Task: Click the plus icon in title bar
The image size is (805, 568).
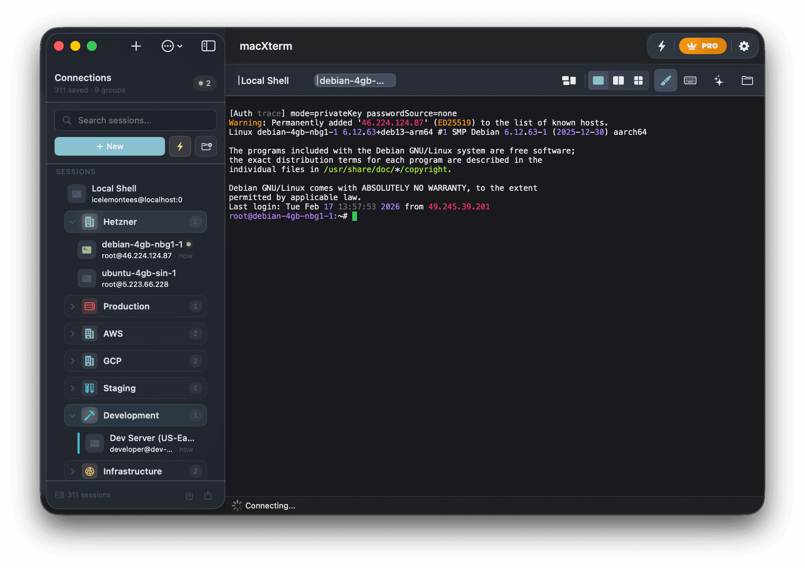Action: pyautogui.click(x=136, y=46)
